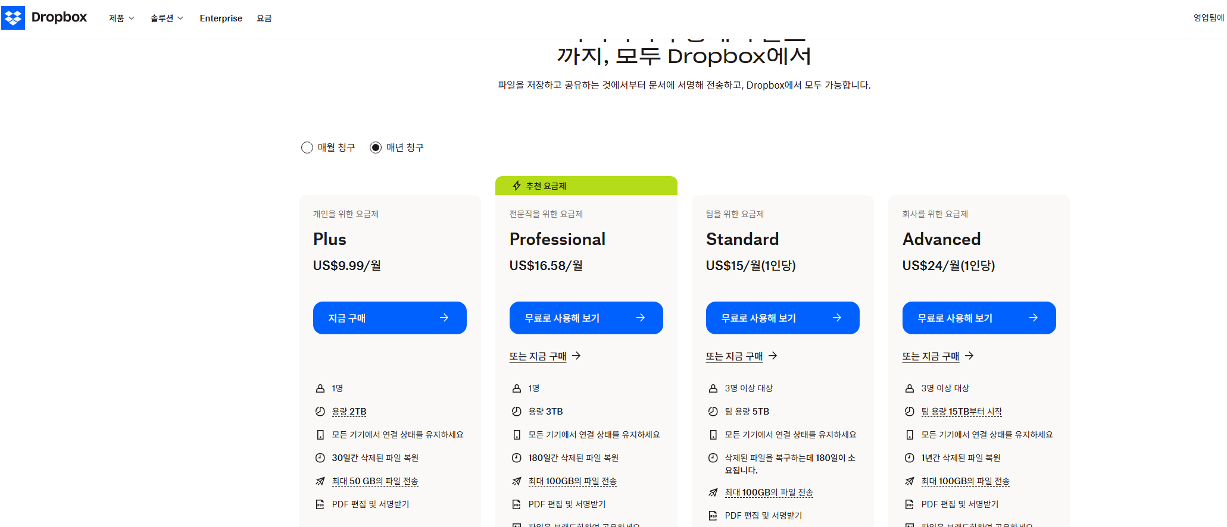Screen dimensions: 1227x527
Task: Click clock icon beside 180일간 삭제된 파일 복원
Action: (516, 458)
